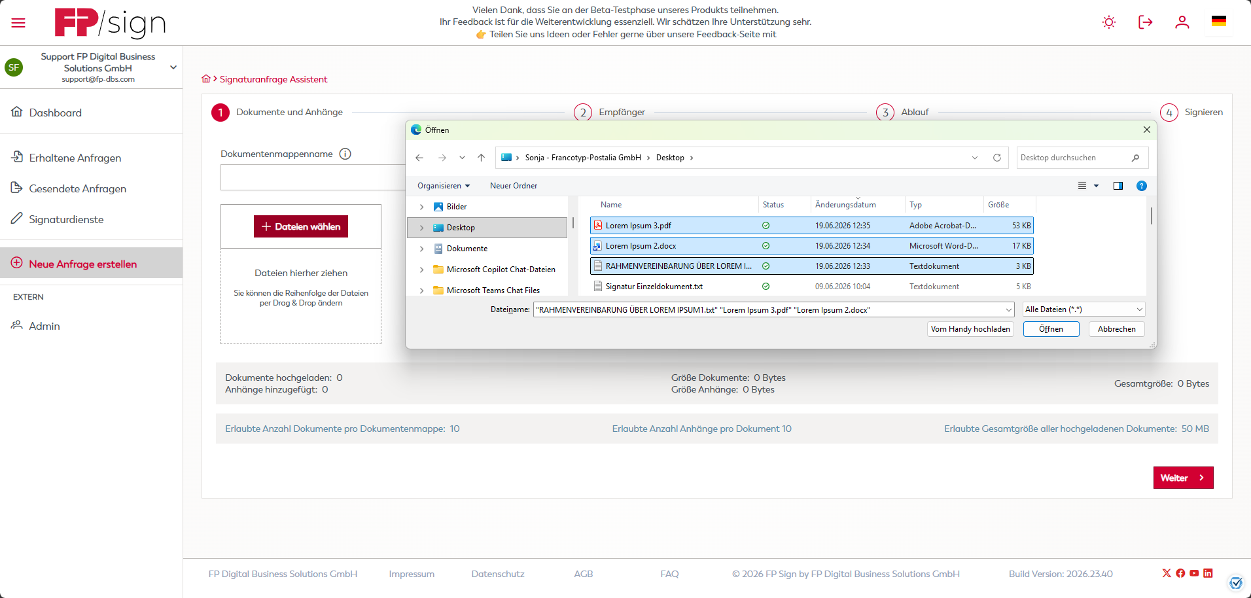Click the back arrow in file dialog
Screen dimensions: 1251x598
[419, 158]
